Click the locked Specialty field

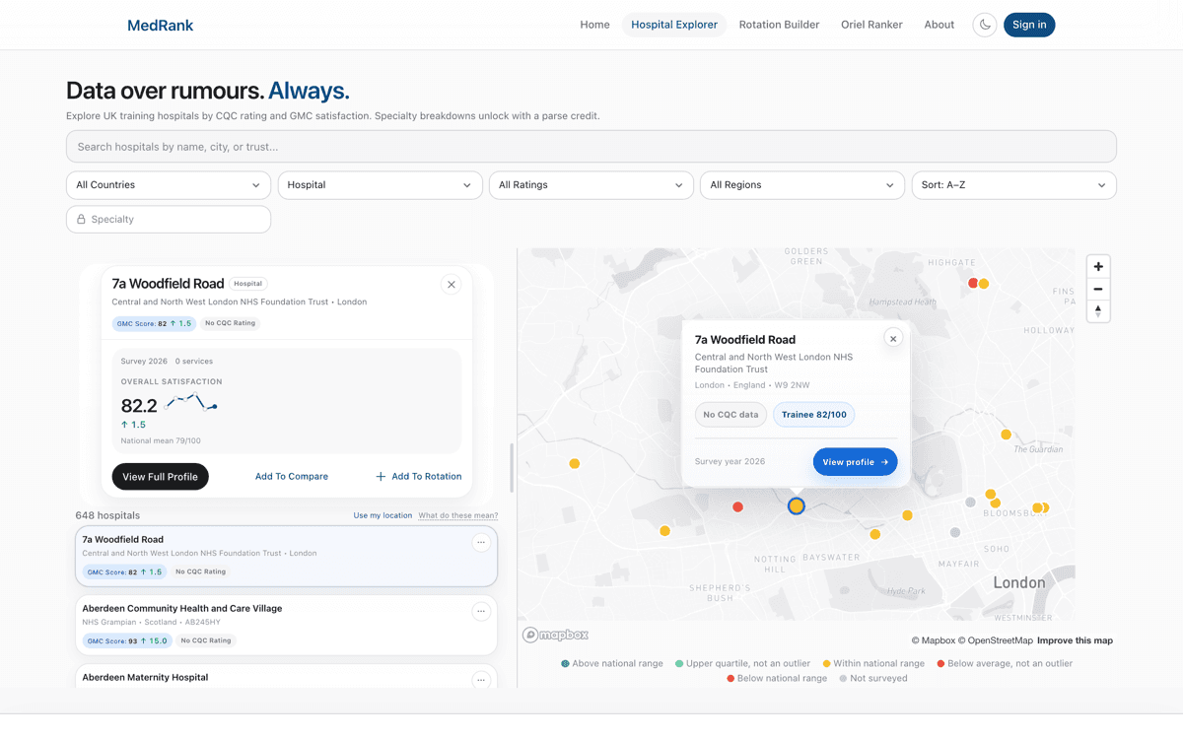point(169,220)
